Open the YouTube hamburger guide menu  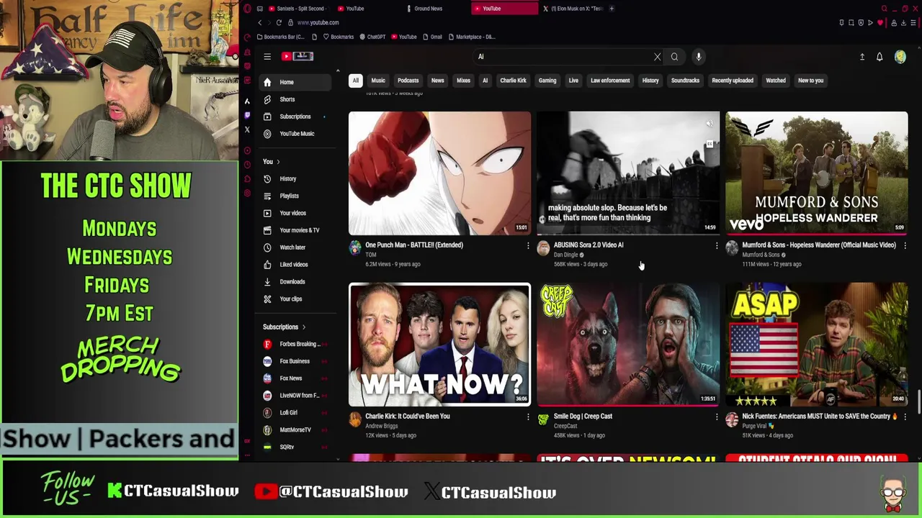(x=267, y=57)
